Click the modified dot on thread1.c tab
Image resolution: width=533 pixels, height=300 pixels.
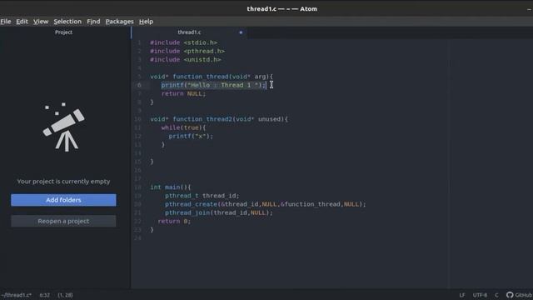coord(241,32)
